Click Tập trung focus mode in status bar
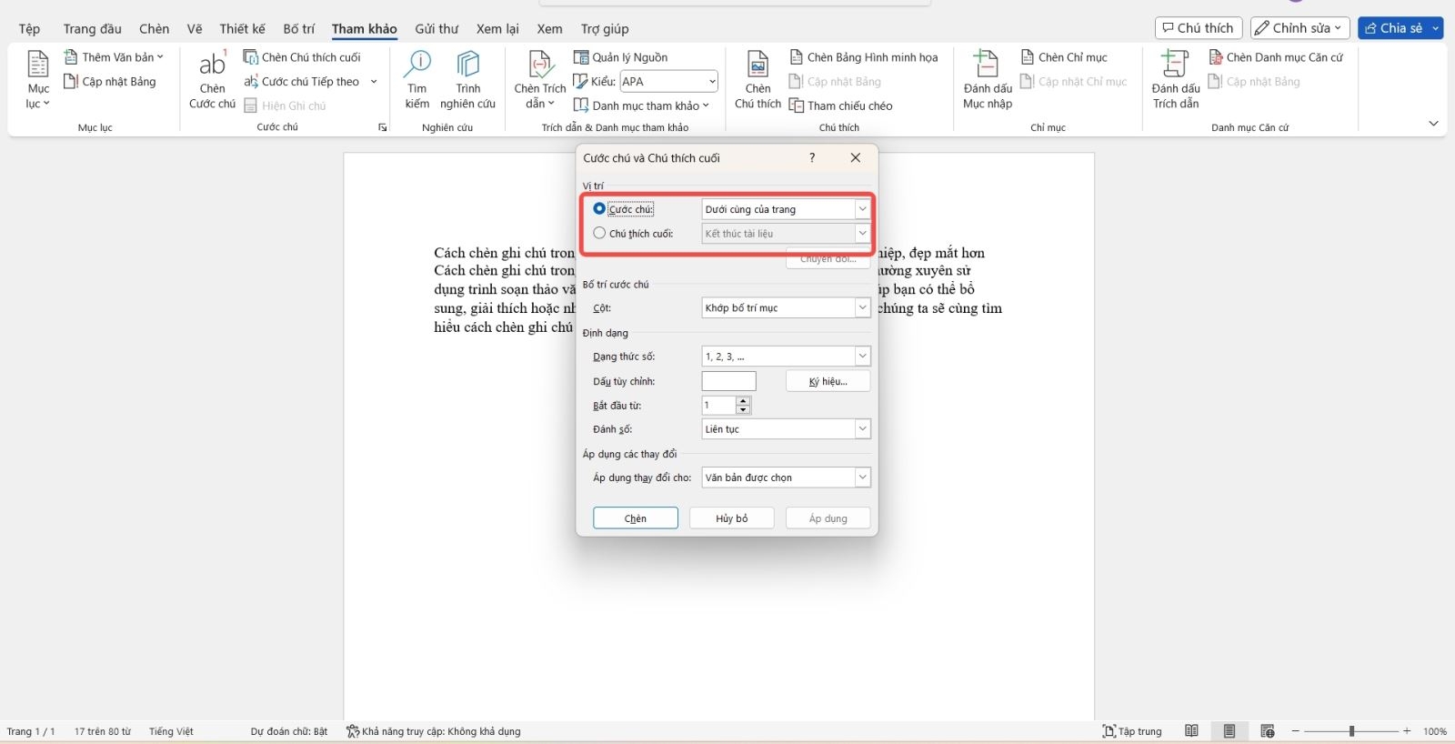 1132,731
